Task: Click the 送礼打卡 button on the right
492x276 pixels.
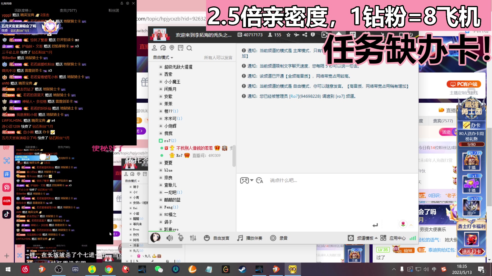Action: click(x=471, y=252)
